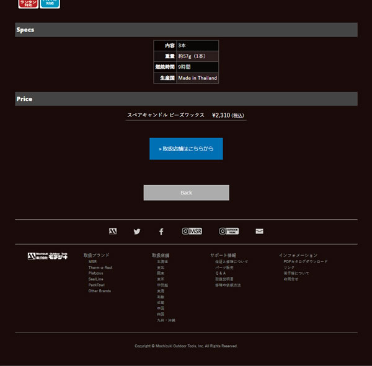Open the SealLine brand link
The width and height of the screenshot is (372, 366).
pos(96,279)
